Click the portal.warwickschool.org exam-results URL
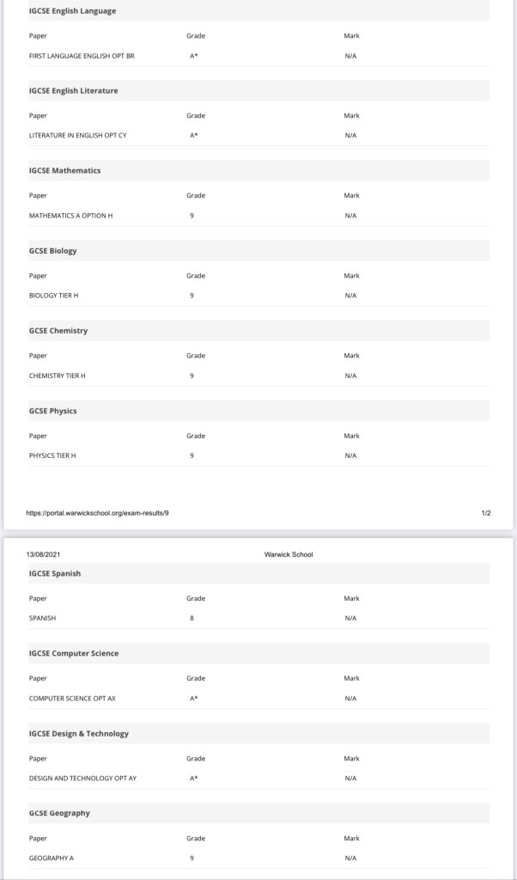Viewport: 517px width, 880px height. click(x=99, y=513)
